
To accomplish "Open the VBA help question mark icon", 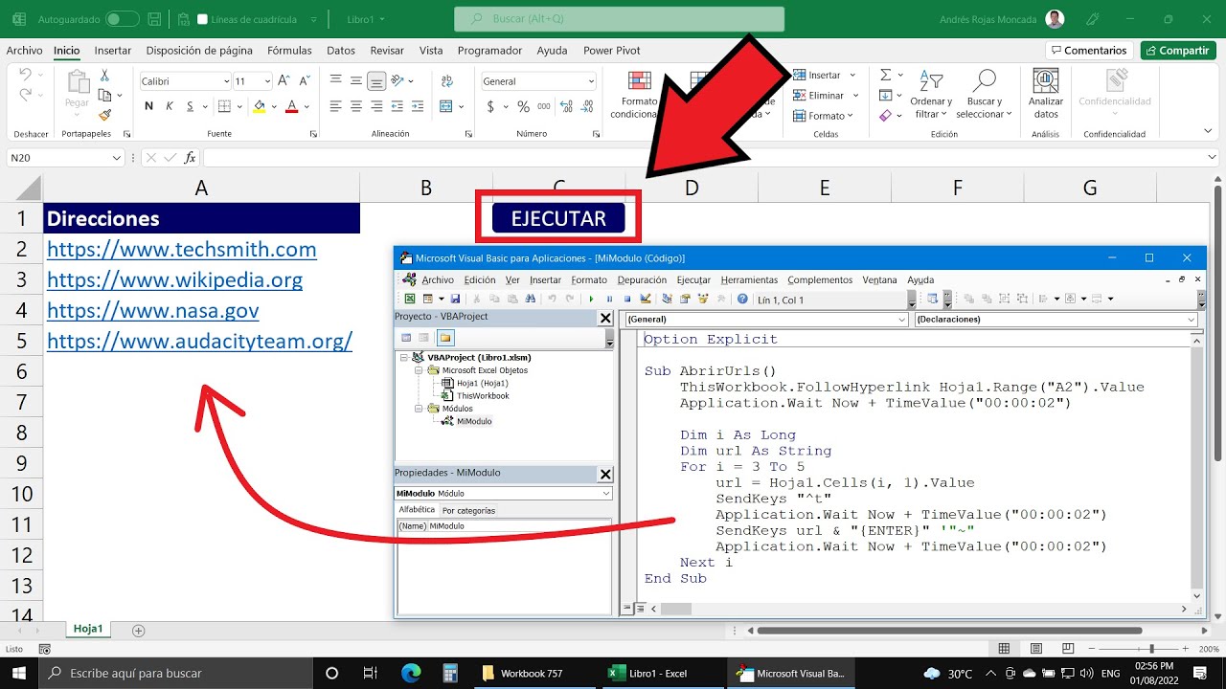I will [x=742, y=299].
